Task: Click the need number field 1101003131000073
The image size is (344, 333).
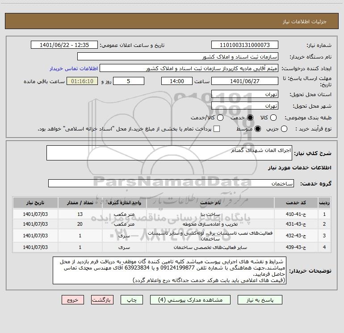Action: (x=245, y=45)
